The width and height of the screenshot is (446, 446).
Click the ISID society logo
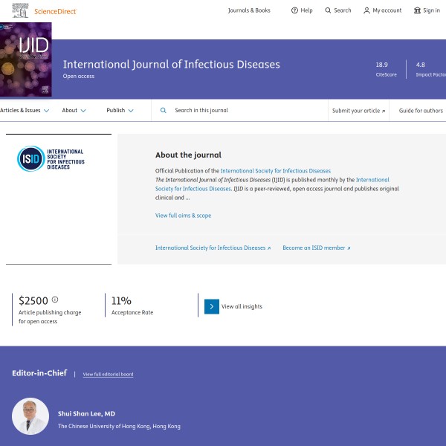click(x=51, y=158)
